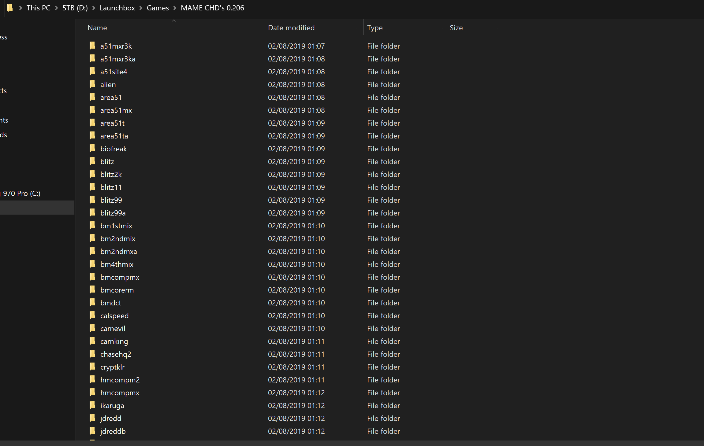Click the address bar folder icon

[x=10, y=8]
